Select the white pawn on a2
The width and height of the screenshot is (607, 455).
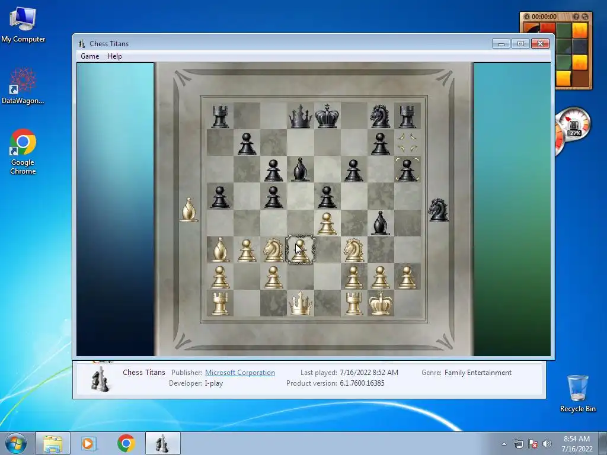coord(220,277)
